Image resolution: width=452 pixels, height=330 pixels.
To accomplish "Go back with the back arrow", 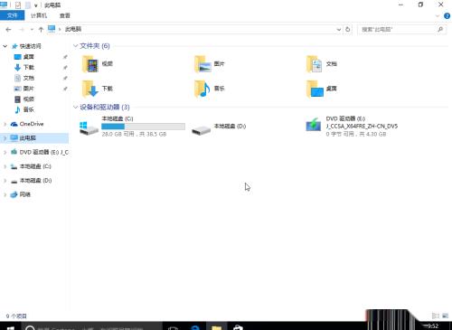I will [x=8, y=29].
